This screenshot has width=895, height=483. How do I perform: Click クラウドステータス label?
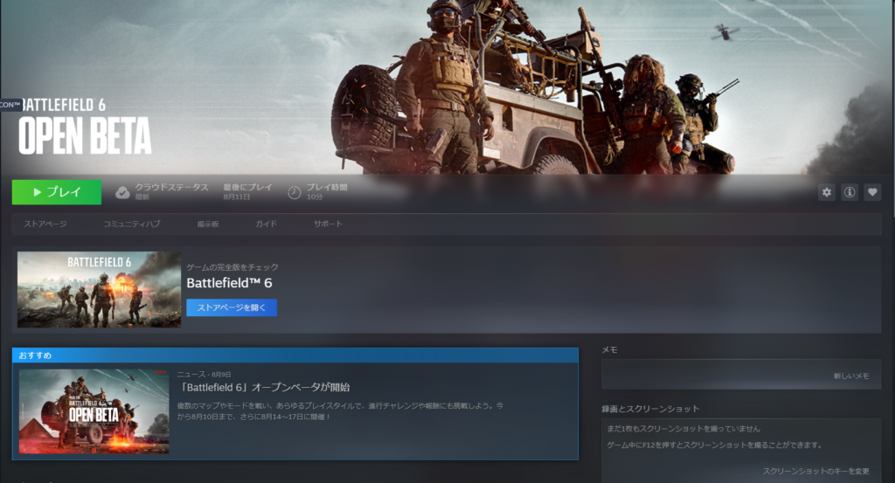(x=172, y=187)
